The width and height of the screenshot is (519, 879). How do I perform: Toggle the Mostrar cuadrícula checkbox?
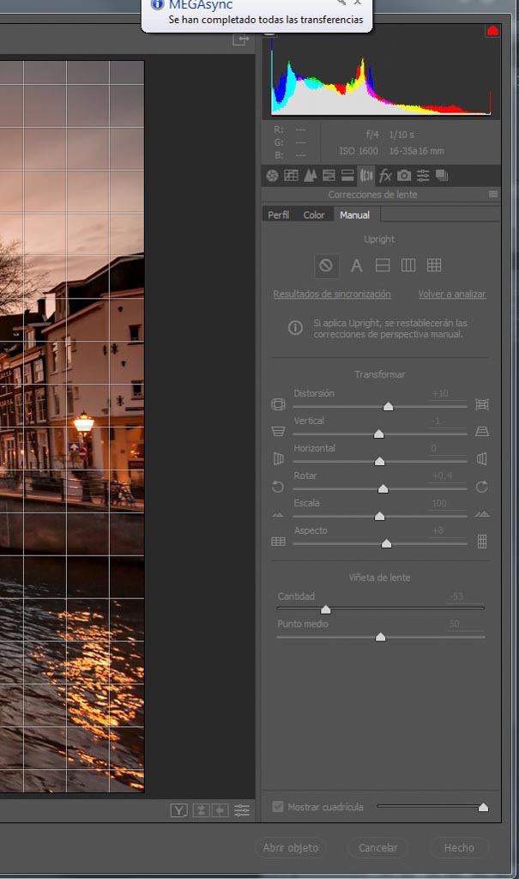pos(278,807)
